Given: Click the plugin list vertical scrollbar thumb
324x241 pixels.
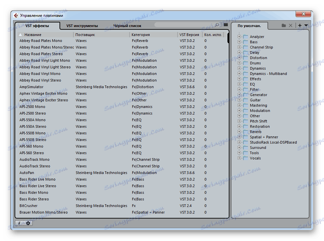Looking at the screenshot, I should pyautogui.click(x=228, y=38).
